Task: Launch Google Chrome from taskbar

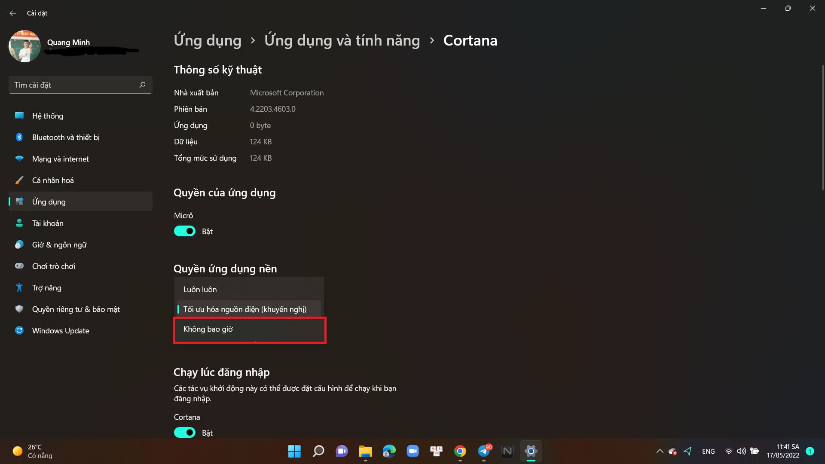Action: pos(460,451)
